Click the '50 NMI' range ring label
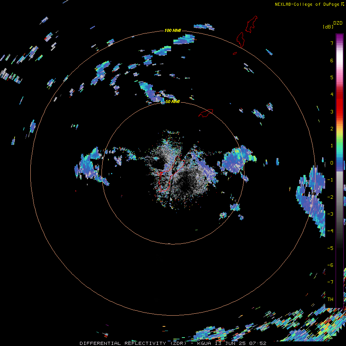This screenshot has width=346, height=346. tap(173, 101)
